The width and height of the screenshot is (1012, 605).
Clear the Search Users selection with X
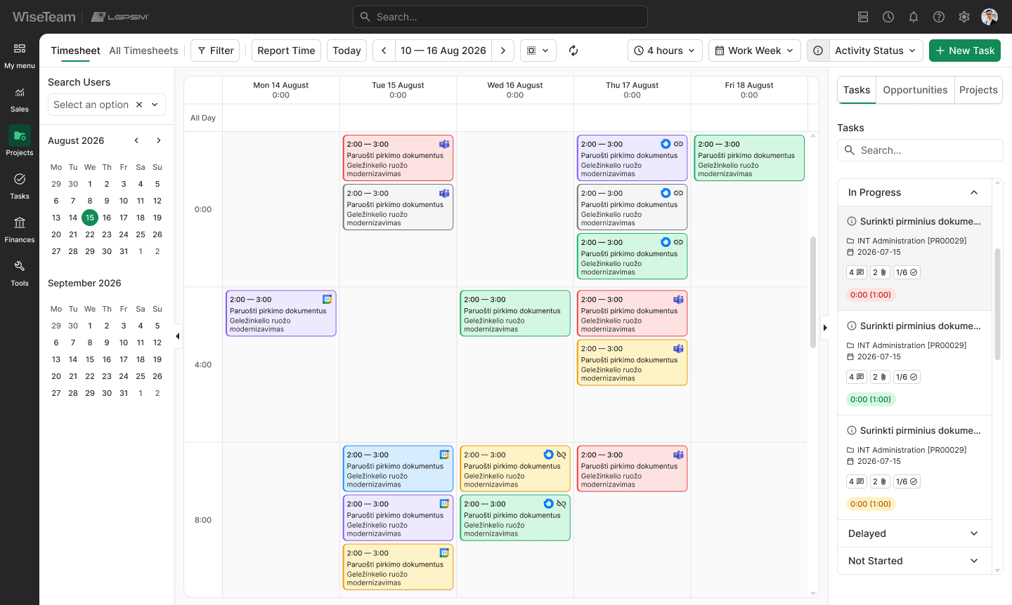click(139, 105)
